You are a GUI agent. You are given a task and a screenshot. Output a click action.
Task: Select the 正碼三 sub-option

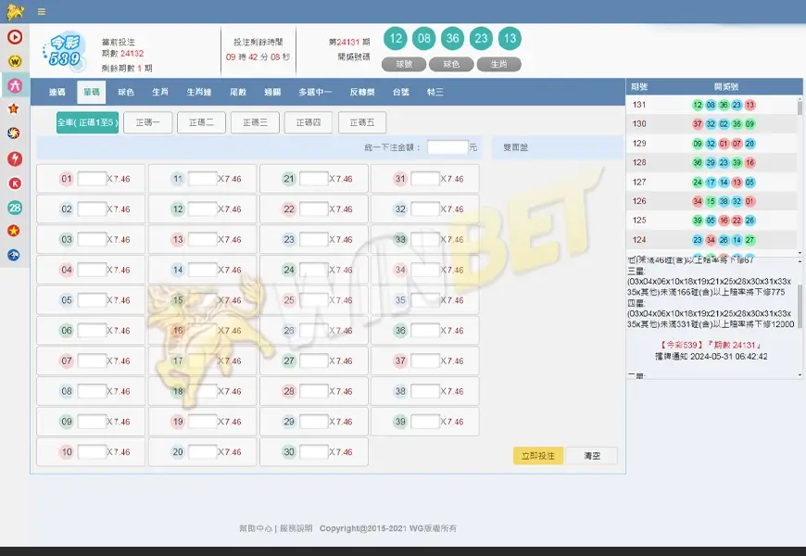(254, 121)
